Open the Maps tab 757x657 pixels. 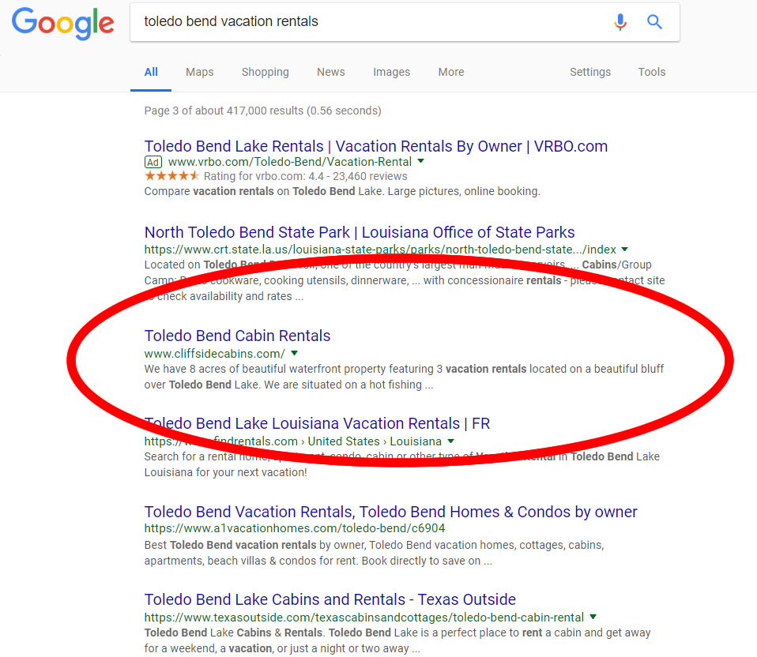coord(199,72)
